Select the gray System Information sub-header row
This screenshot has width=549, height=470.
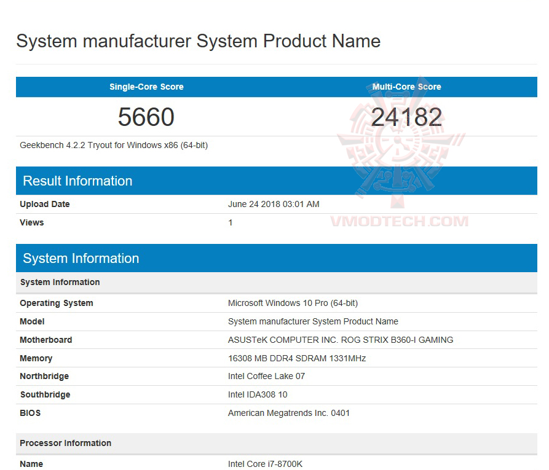tap(277, 283)
